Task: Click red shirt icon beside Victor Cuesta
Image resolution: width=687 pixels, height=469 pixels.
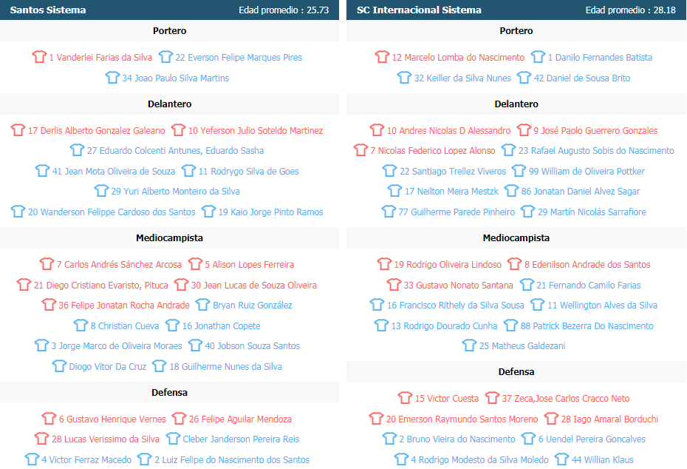Action: click(x=406, y=399)
